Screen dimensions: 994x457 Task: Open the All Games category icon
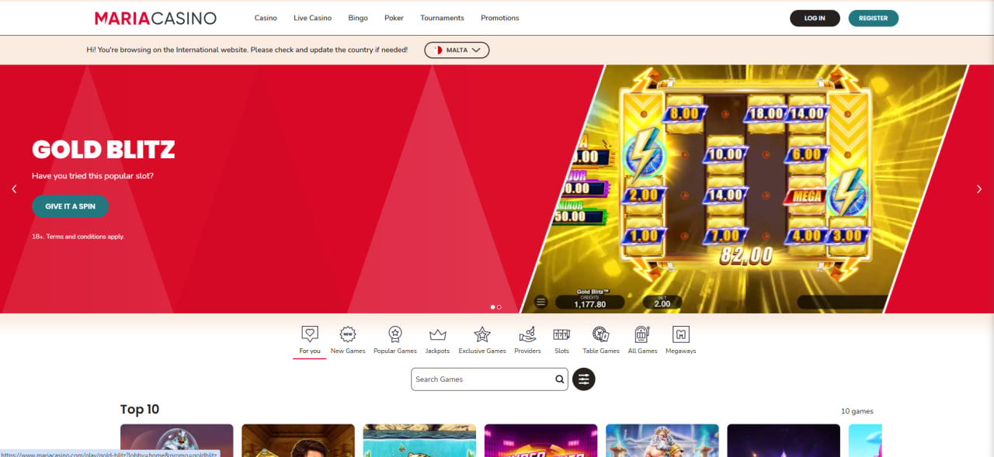tap(642, 335)
